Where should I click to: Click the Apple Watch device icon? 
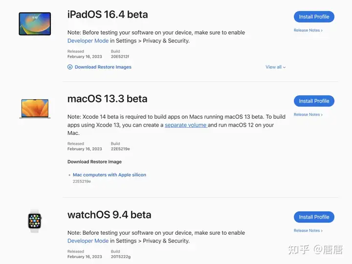(x=35, y=221)
